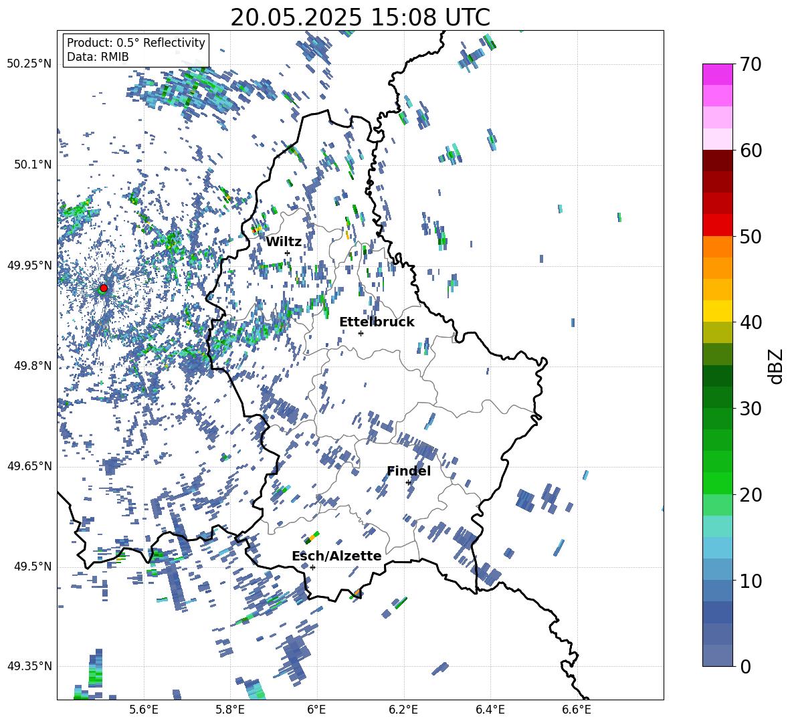Click the 'Esch/Alzette' city label
The height and width of the screenshot is (723, 792).
click(336, 556)
